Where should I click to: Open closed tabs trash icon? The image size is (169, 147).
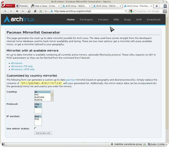point(165,6)
